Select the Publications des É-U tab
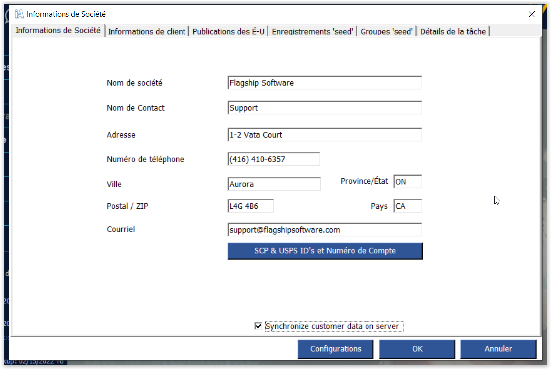551x369 pixels. 228,31
